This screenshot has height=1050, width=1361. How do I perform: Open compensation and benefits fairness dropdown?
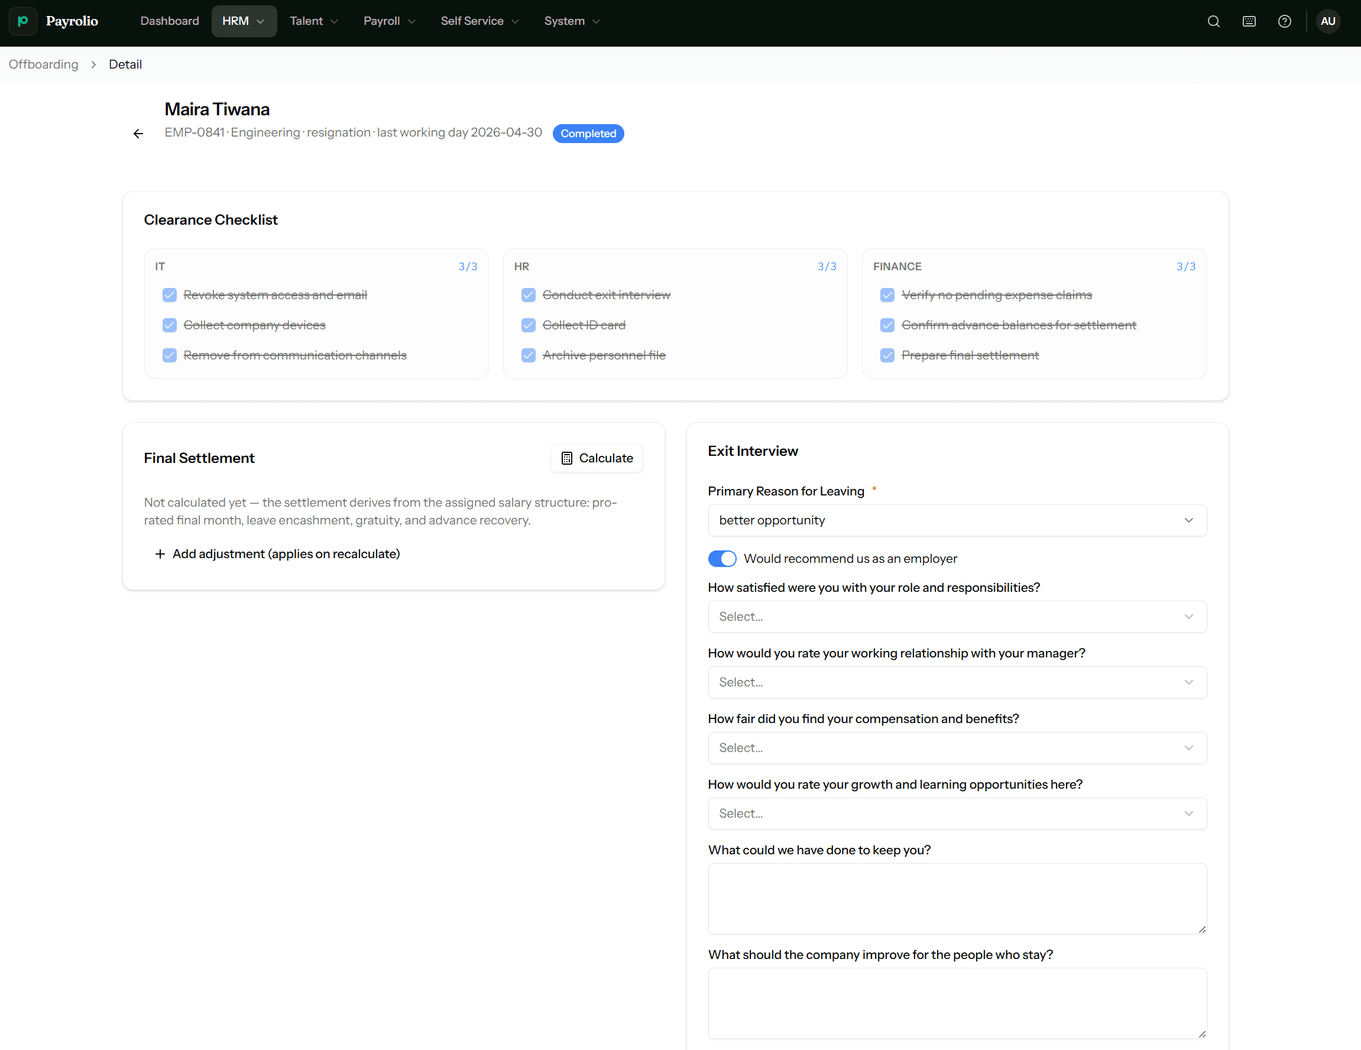tap(957, 748)
